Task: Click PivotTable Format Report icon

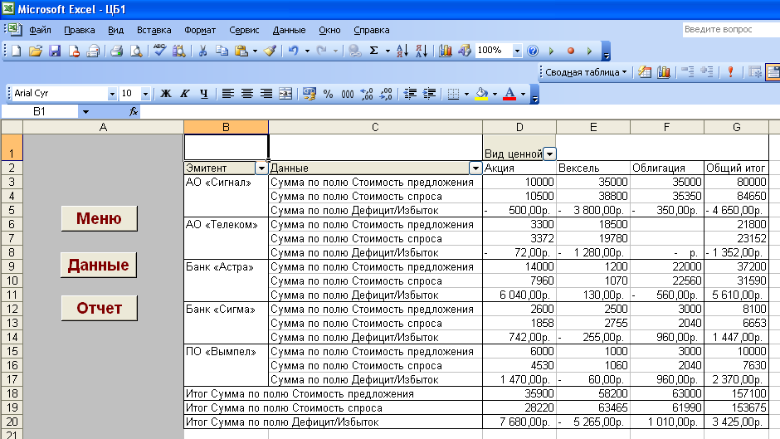Action: (x=645, y=72)
